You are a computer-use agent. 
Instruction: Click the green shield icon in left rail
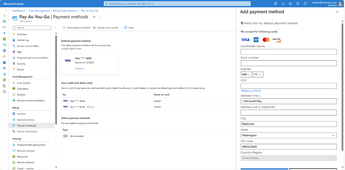(4, 80)
